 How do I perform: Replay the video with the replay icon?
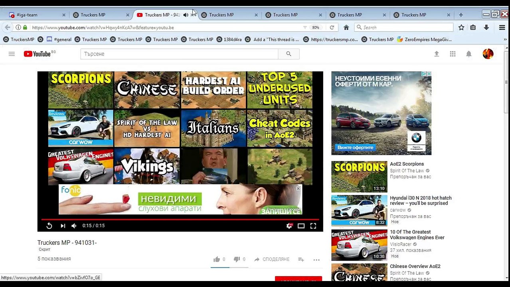click(x=49, y=226)
